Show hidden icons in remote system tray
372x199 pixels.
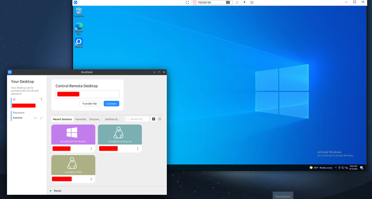pyautogui.click(x=335, y=168)
